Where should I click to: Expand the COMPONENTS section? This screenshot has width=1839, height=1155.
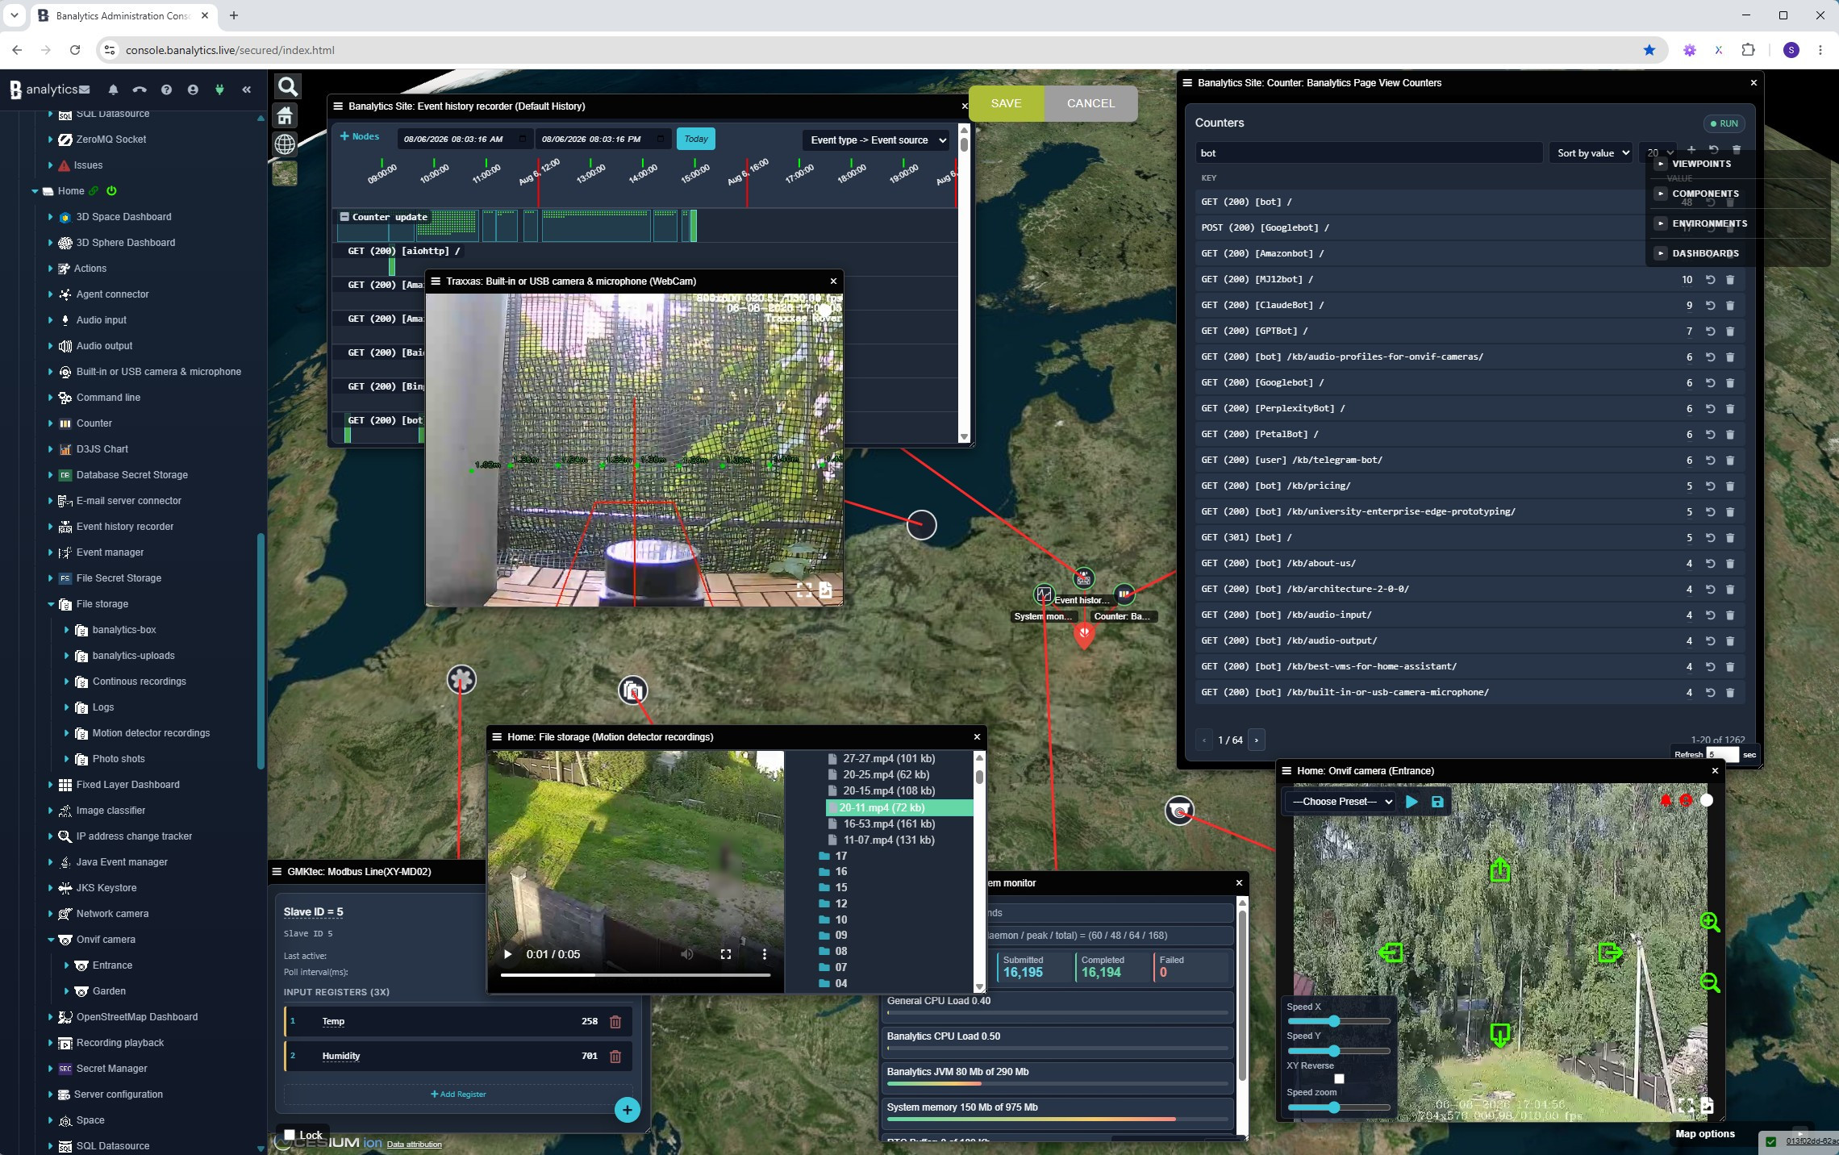pyautogui.click(x=1661, y=194)
